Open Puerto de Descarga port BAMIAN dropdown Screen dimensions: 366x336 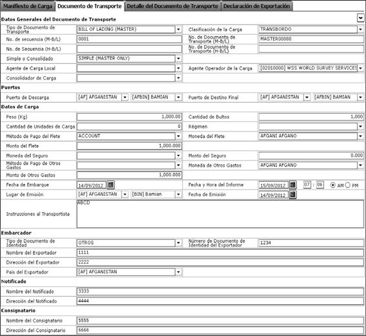(x=178, y=97)
